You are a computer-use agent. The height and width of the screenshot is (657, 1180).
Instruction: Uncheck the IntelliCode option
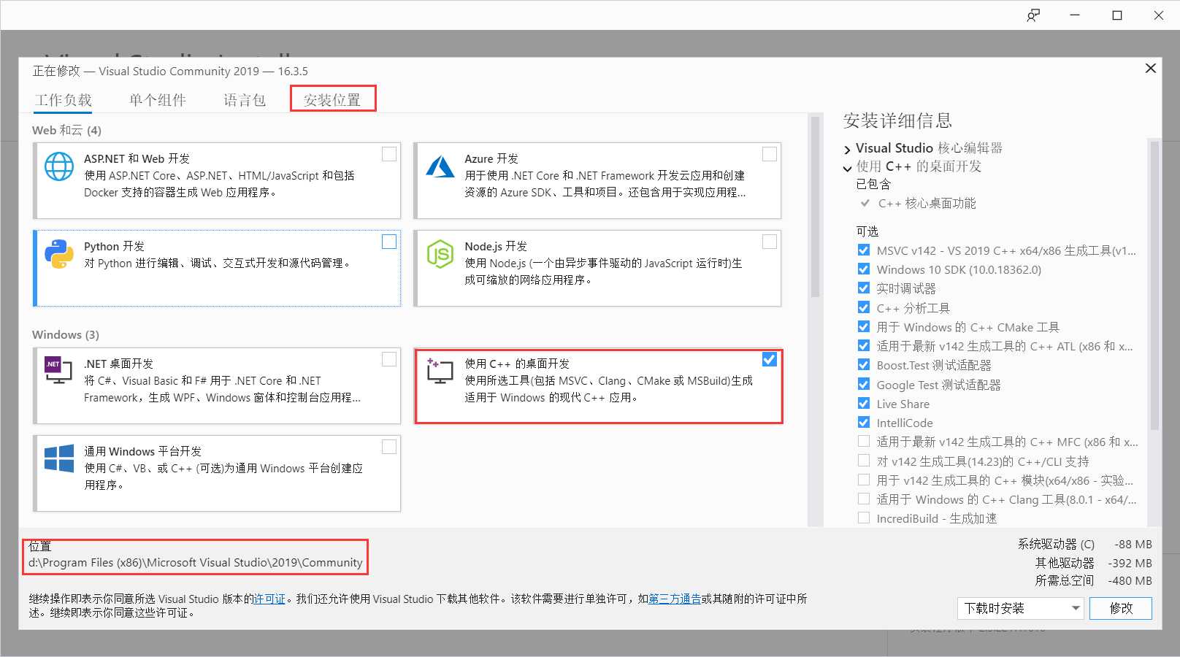point(864,422)
